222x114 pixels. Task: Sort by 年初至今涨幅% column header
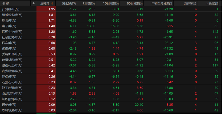coord(162,3)
